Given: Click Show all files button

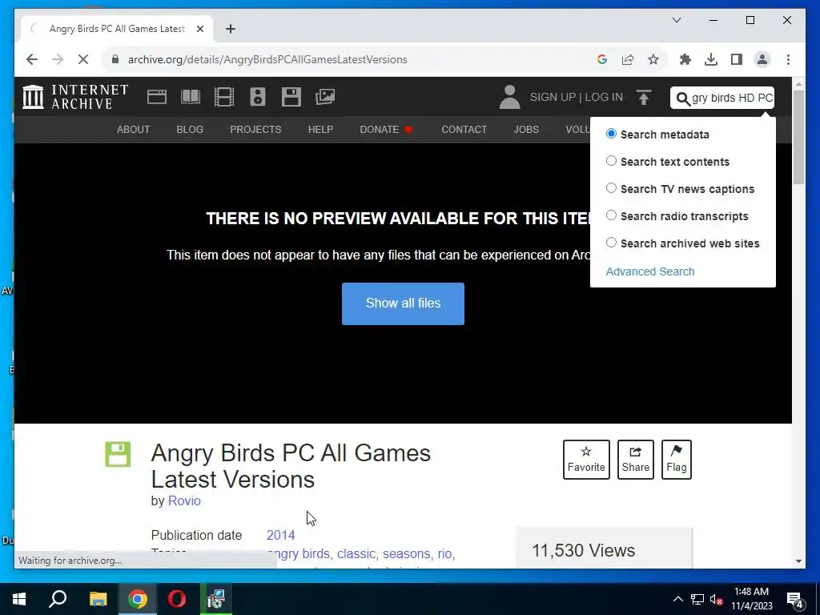Looking at the screenshot, I should [404, 303].
